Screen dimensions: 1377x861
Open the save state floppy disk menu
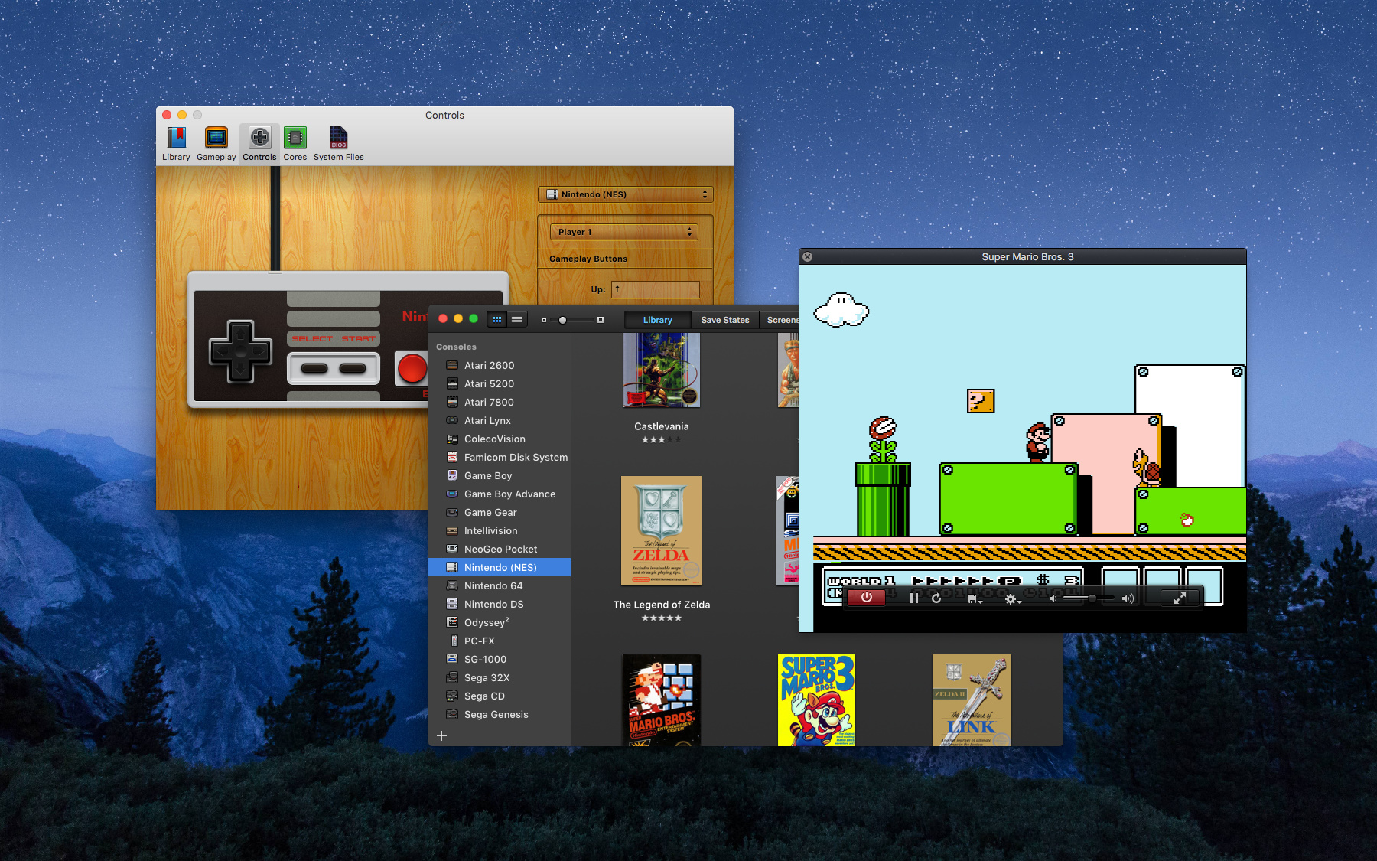[974, 598]
